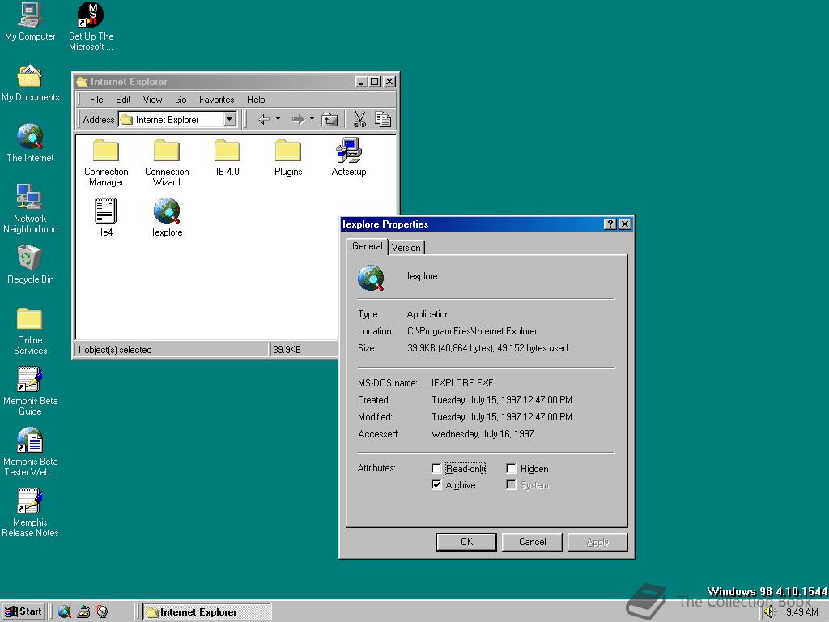Image resolution: width=829 pixels, height=622 pixels.
Task: Click the Type value Application
Action: tap(428, 314)
